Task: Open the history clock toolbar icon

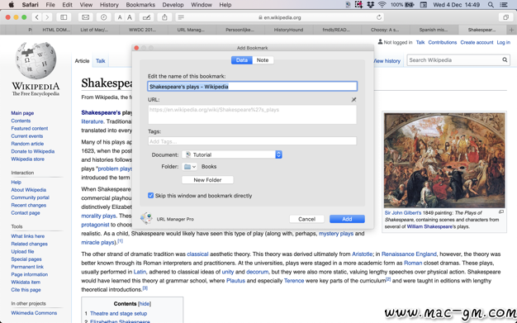Action: 103,17
